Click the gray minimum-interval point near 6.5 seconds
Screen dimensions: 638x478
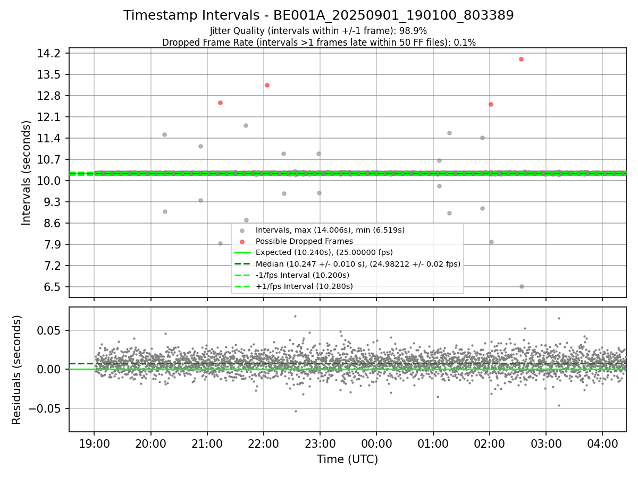click(x=522, y=286)
